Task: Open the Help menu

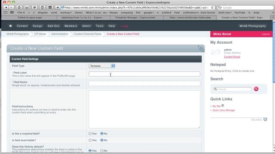Action: tap(112, 26)
